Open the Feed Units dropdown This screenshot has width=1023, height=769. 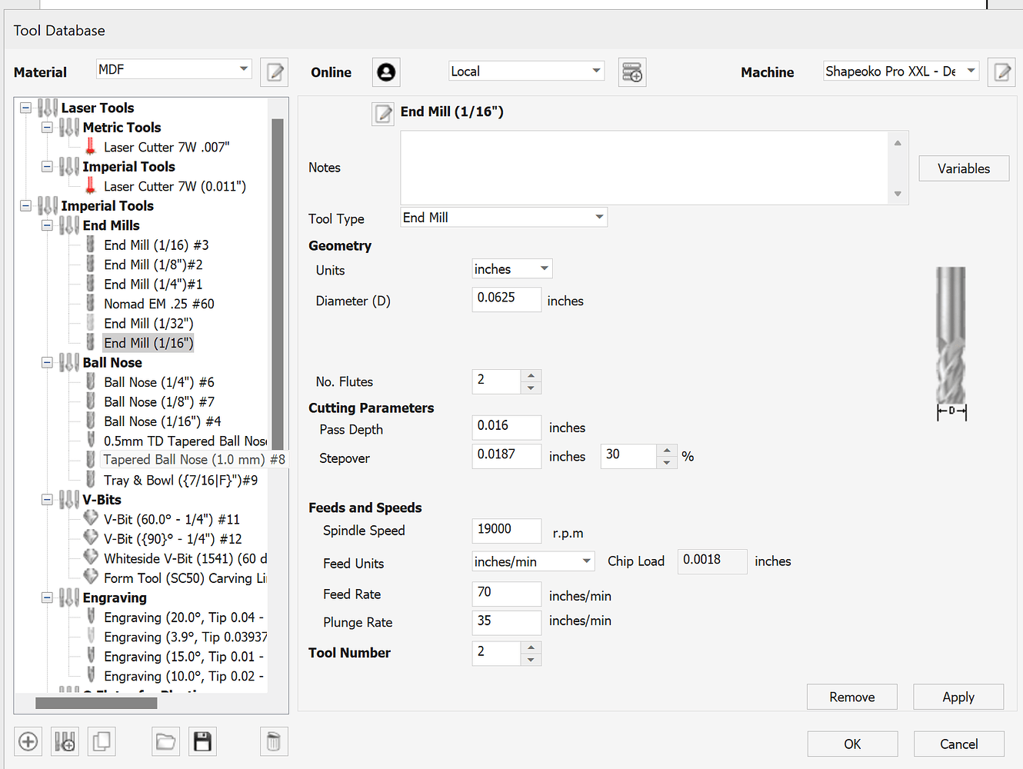[534, 561]
